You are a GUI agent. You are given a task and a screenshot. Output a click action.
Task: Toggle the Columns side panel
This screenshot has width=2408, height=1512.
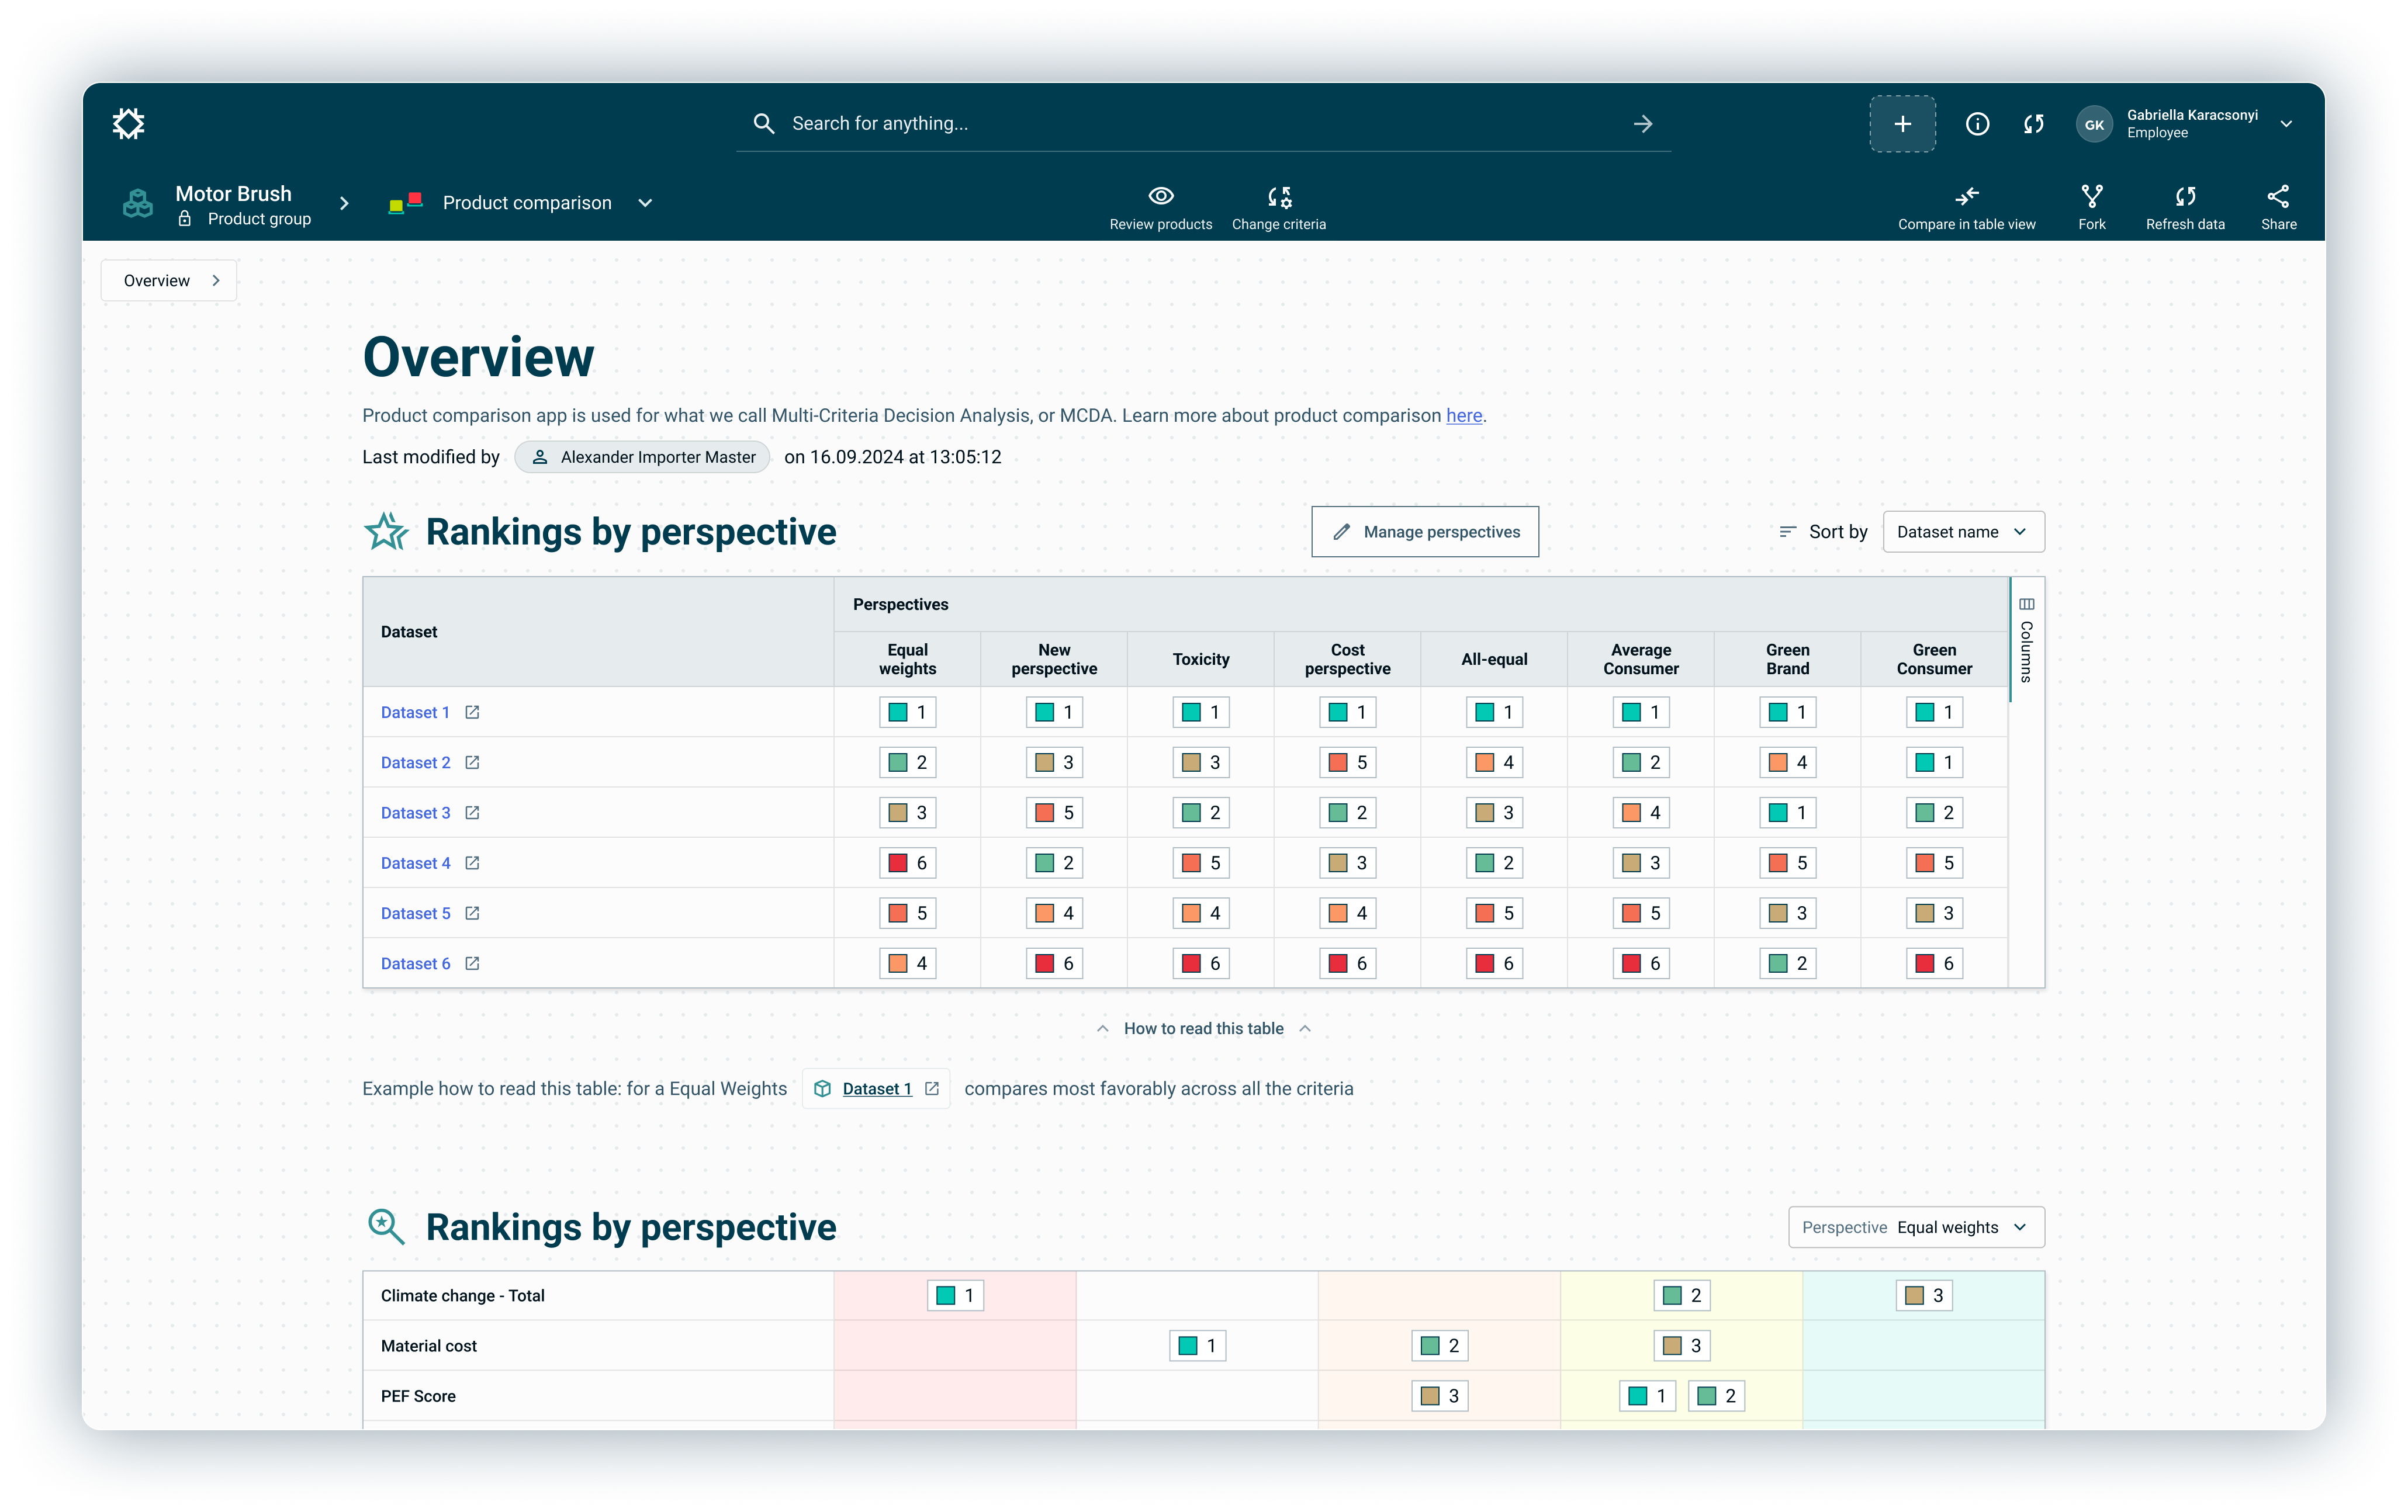[2026, 640]
